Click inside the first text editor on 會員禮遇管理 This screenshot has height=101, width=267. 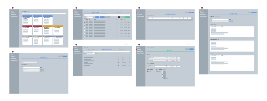click(232, 31)
